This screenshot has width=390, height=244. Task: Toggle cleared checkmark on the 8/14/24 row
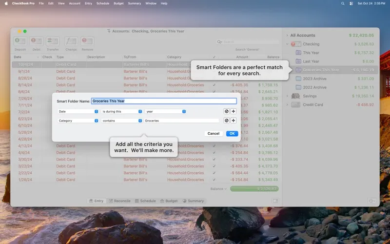(x=214, y=85)
